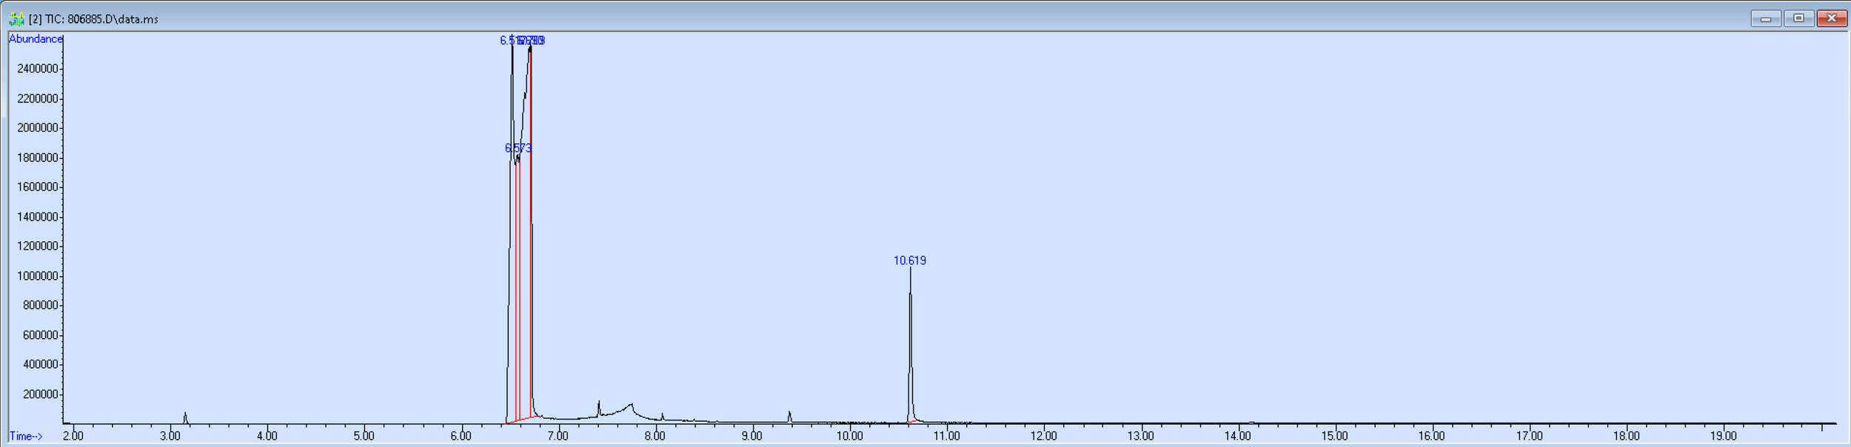1851x447 pixels.
Task: Click the 9.00 time axis label
Action: pos(752,436)
